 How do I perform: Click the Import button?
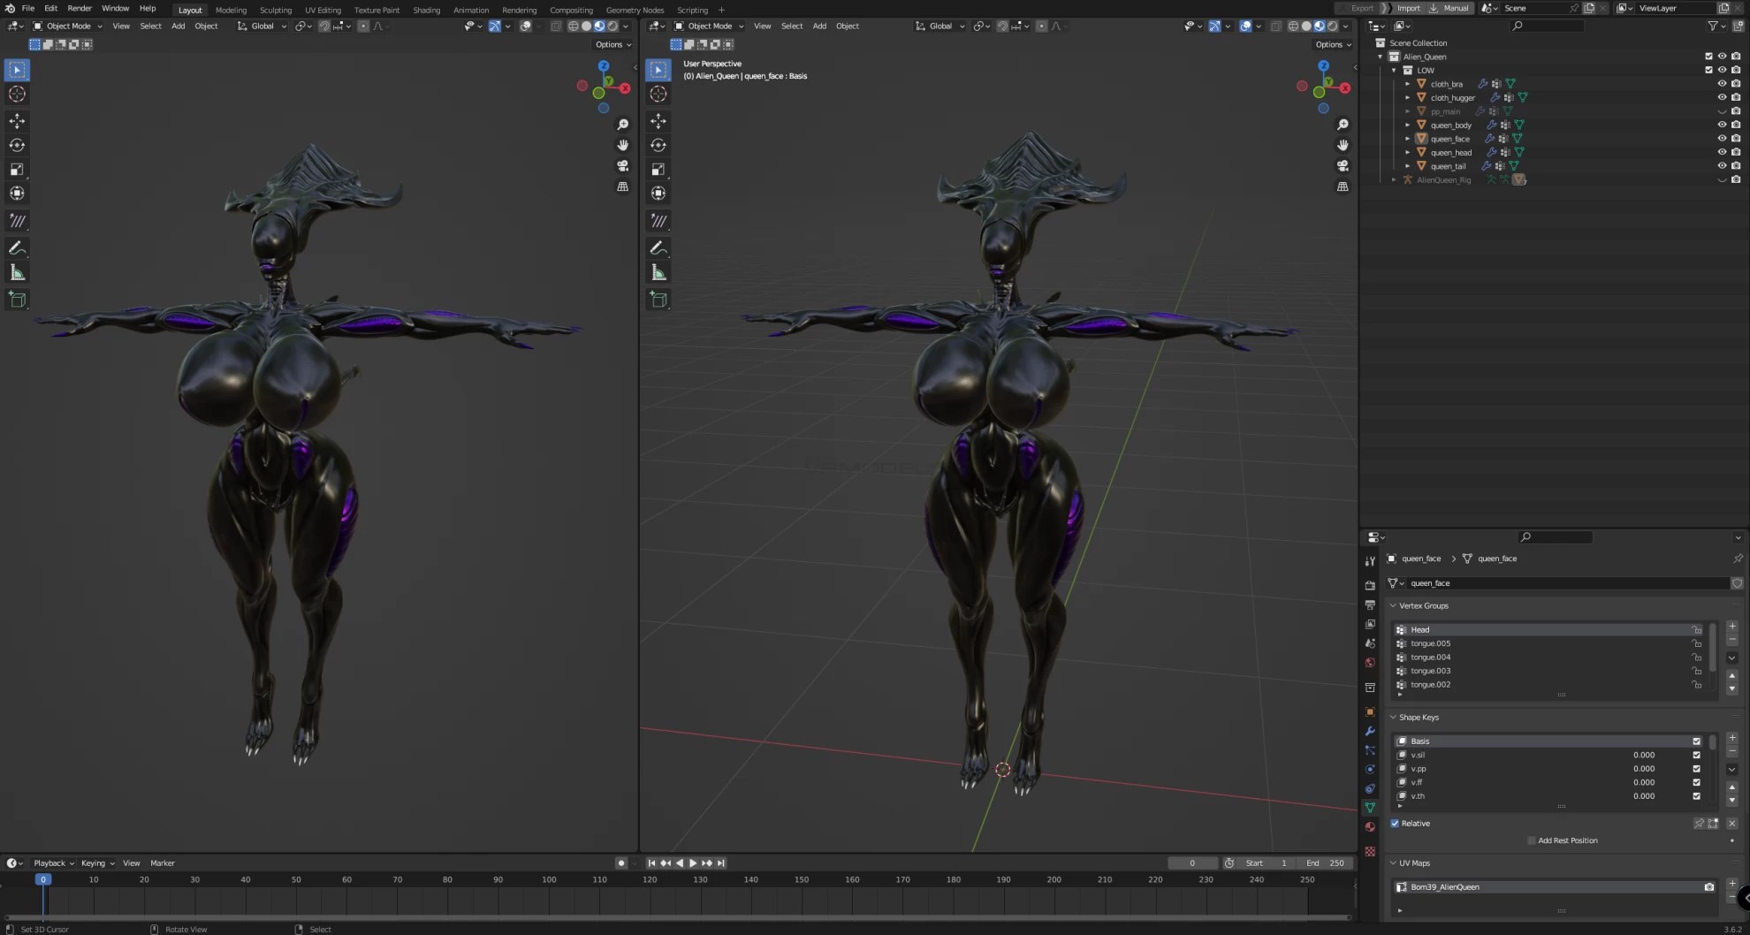click(1408, 8)
